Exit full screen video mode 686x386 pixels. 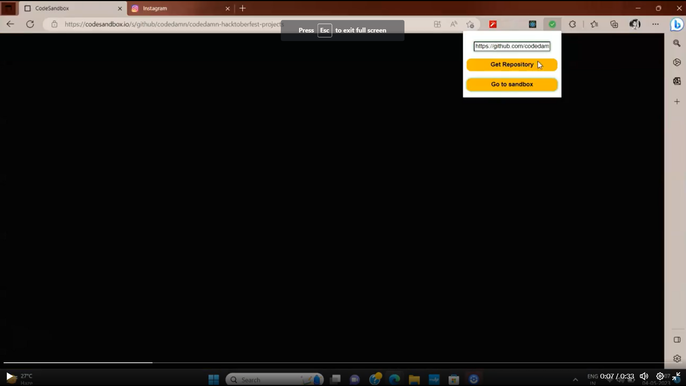pyautogui.click(x=676, y=376)
